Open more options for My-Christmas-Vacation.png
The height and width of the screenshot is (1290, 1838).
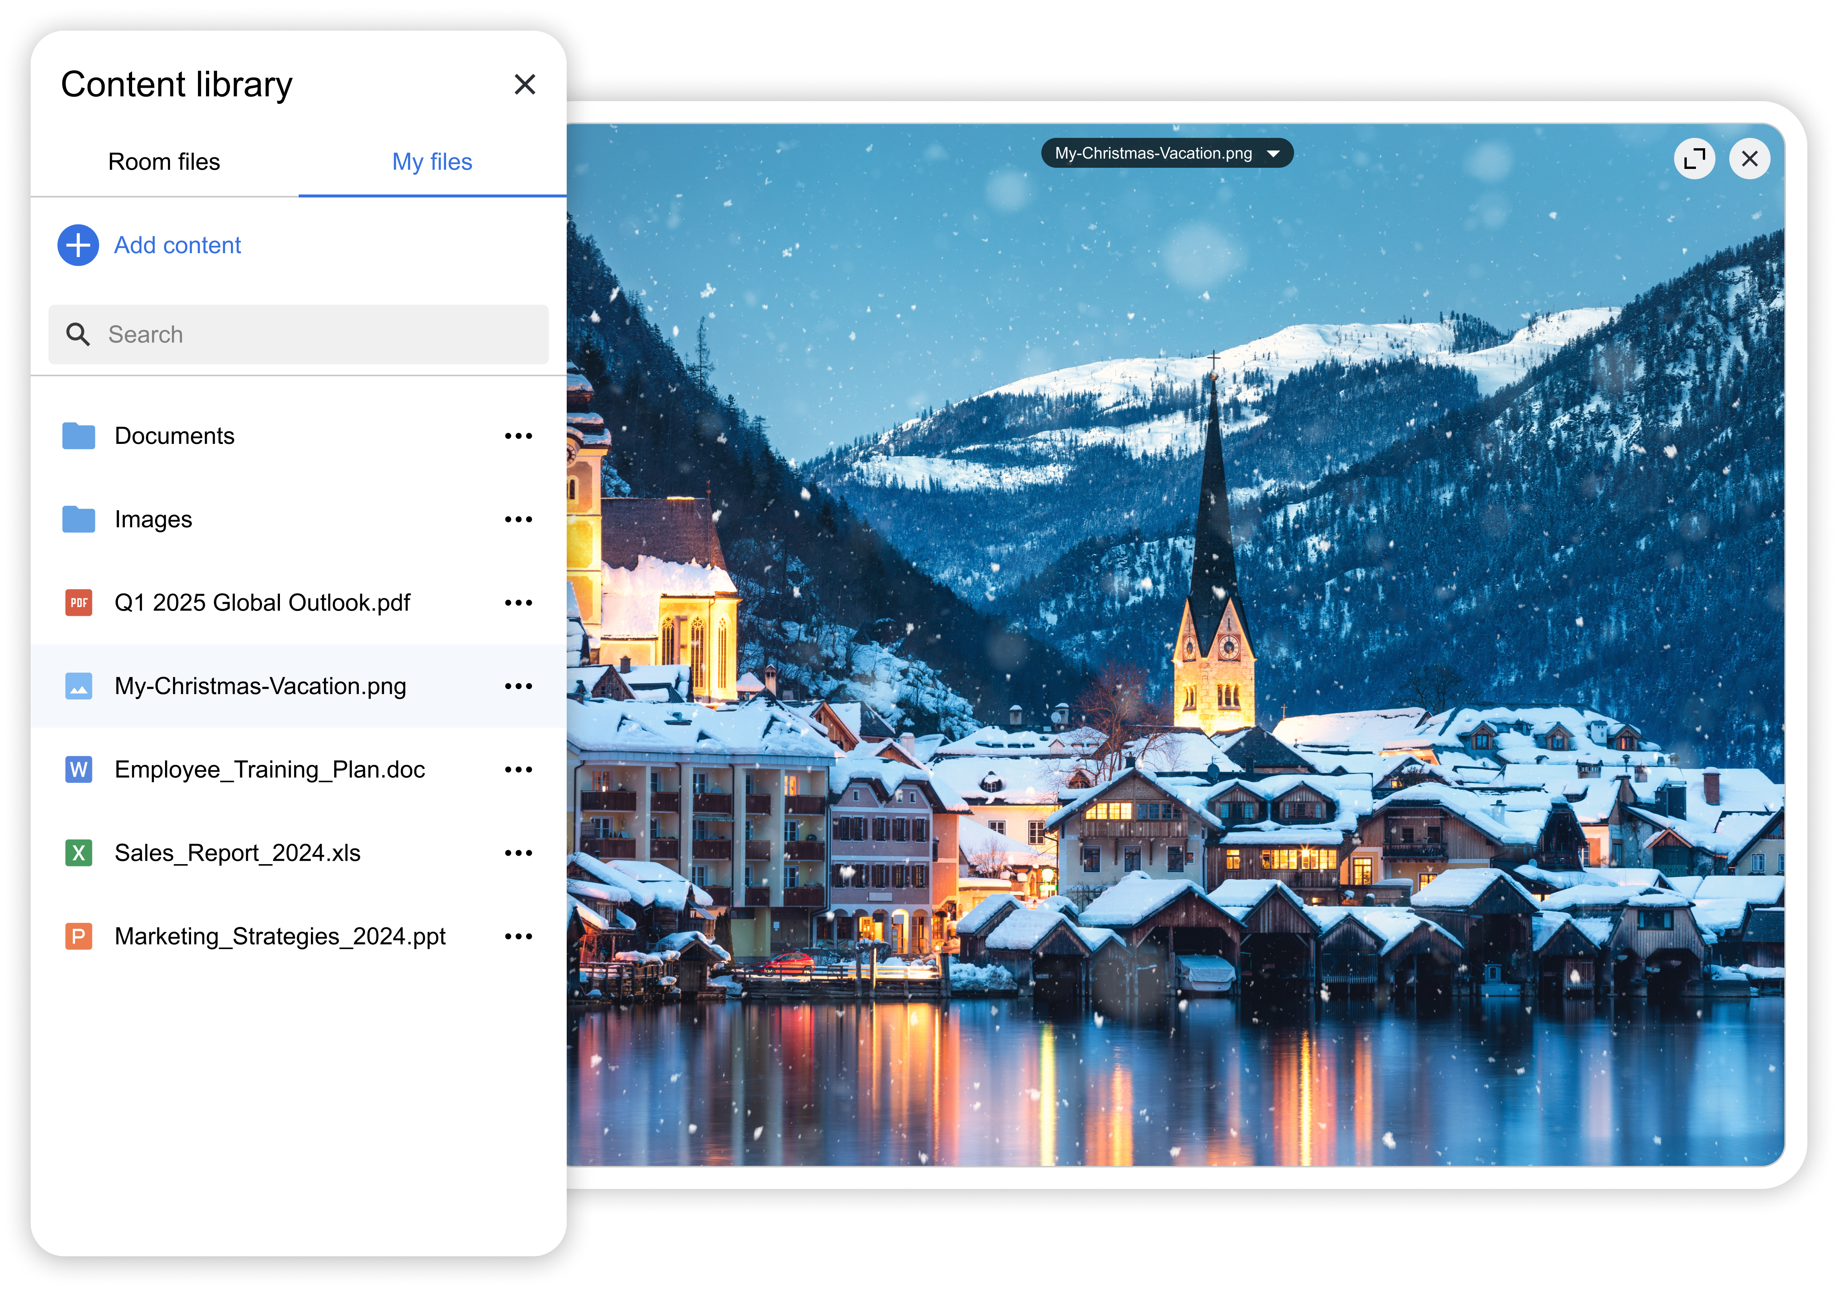tap(518, 686)
